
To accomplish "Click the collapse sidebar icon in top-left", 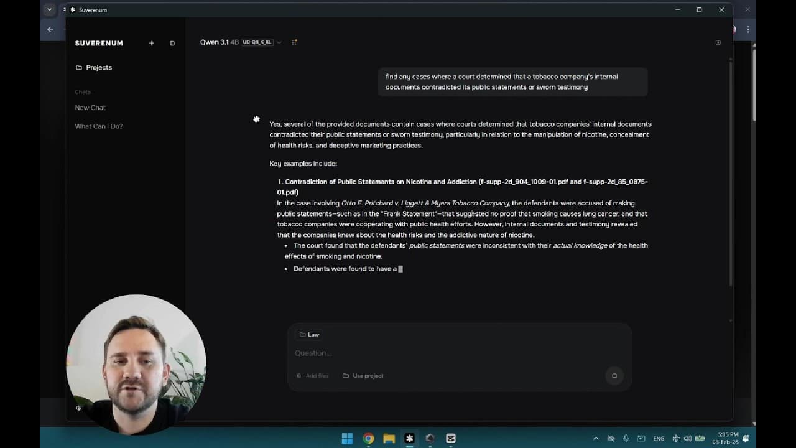I will 172,43.
